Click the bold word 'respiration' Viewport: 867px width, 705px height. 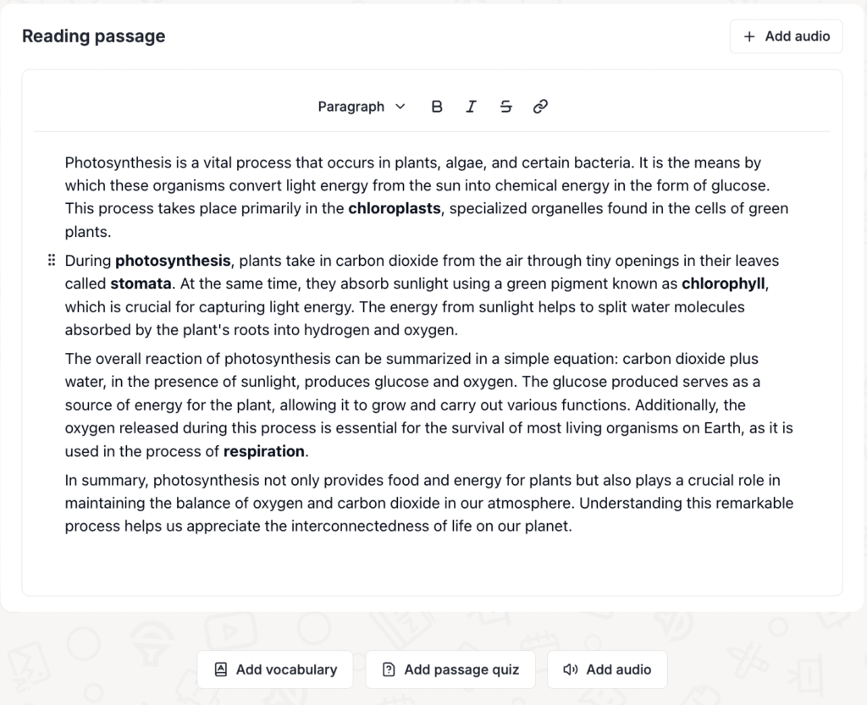[264, 452]
